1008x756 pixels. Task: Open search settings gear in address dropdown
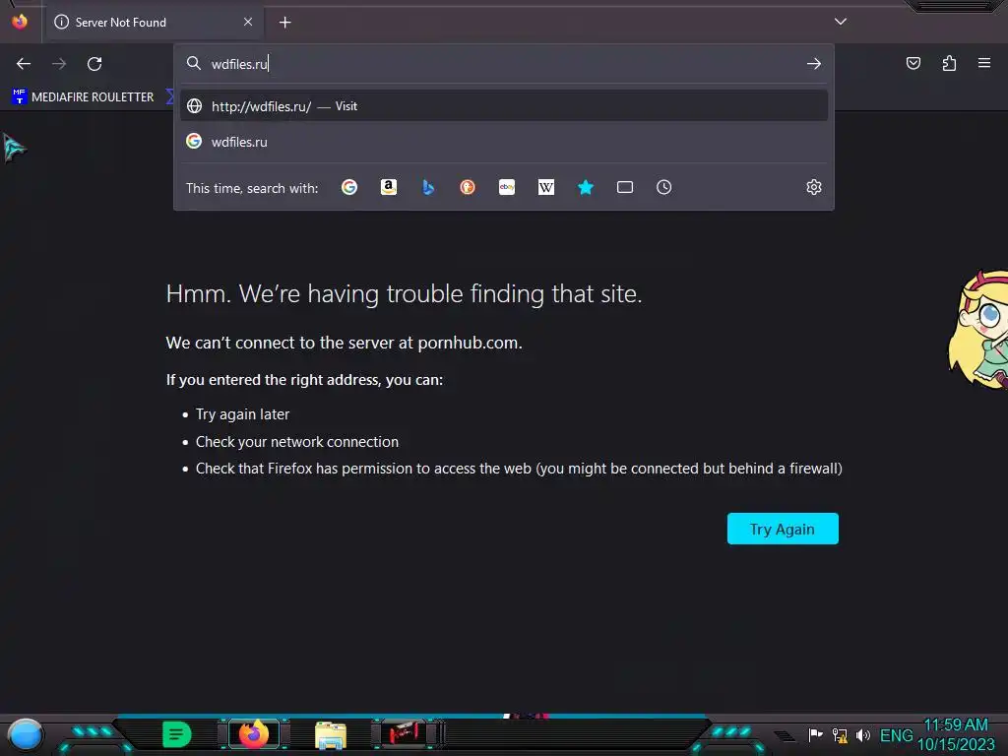click(814, 187)
